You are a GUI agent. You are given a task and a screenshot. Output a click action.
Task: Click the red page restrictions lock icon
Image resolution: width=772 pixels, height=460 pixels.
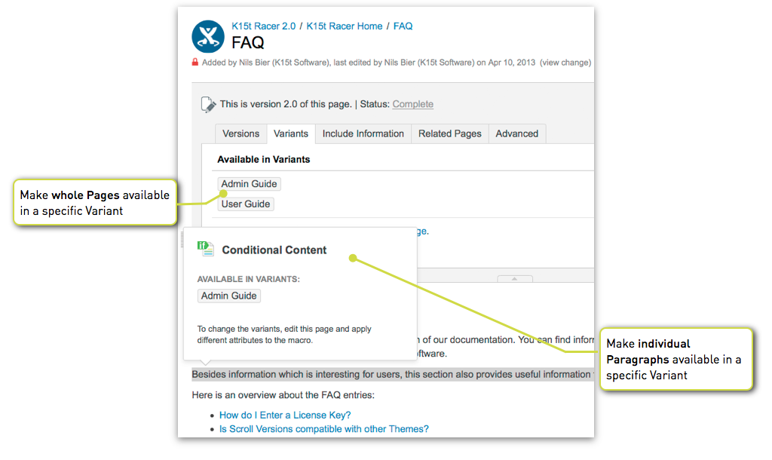195,62
